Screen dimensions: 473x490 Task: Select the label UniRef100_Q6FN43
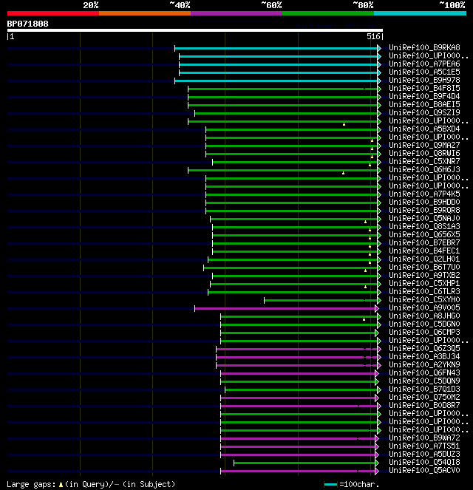click(x=424, y=372)
